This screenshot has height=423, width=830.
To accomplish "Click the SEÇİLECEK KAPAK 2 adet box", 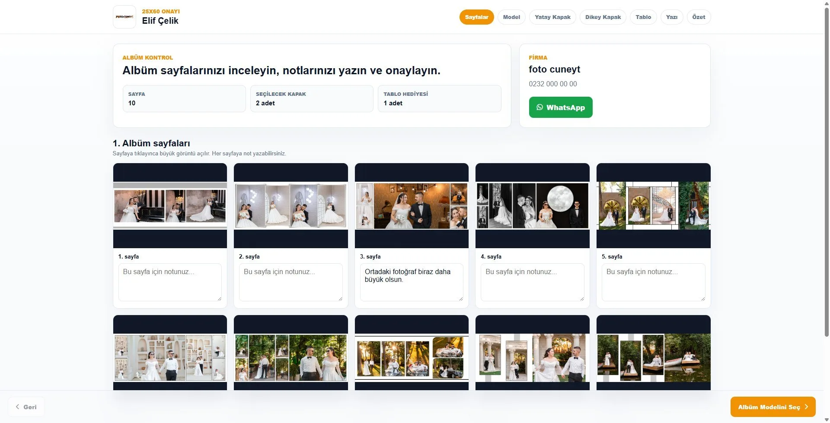I will [x=312, y=98].
